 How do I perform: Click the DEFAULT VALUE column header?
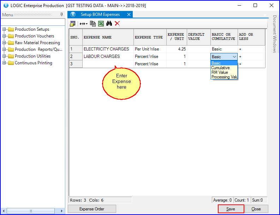coord(199,37)
